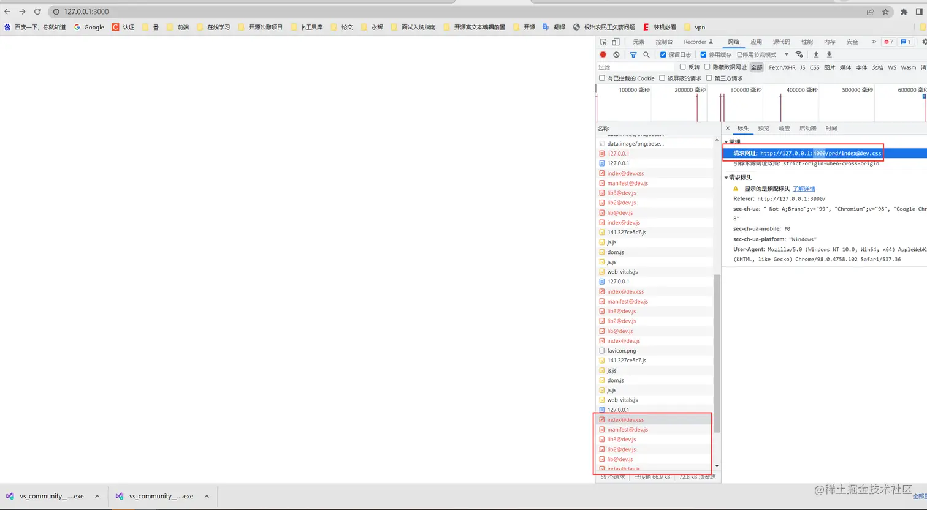
Task: Enable 第三方请求 checkbox
Action: (709, 78)
